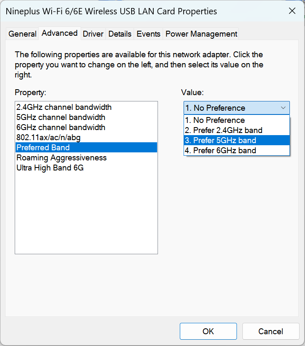The width and height of the screenshot is (305, 346).
Task: Choose Ultra High Band 6G property
Action: tap(86, 168)
